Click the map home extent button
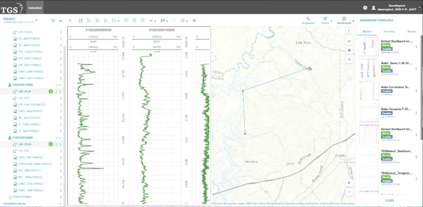The height and width of the screenshot is (207, 423). 349,50
